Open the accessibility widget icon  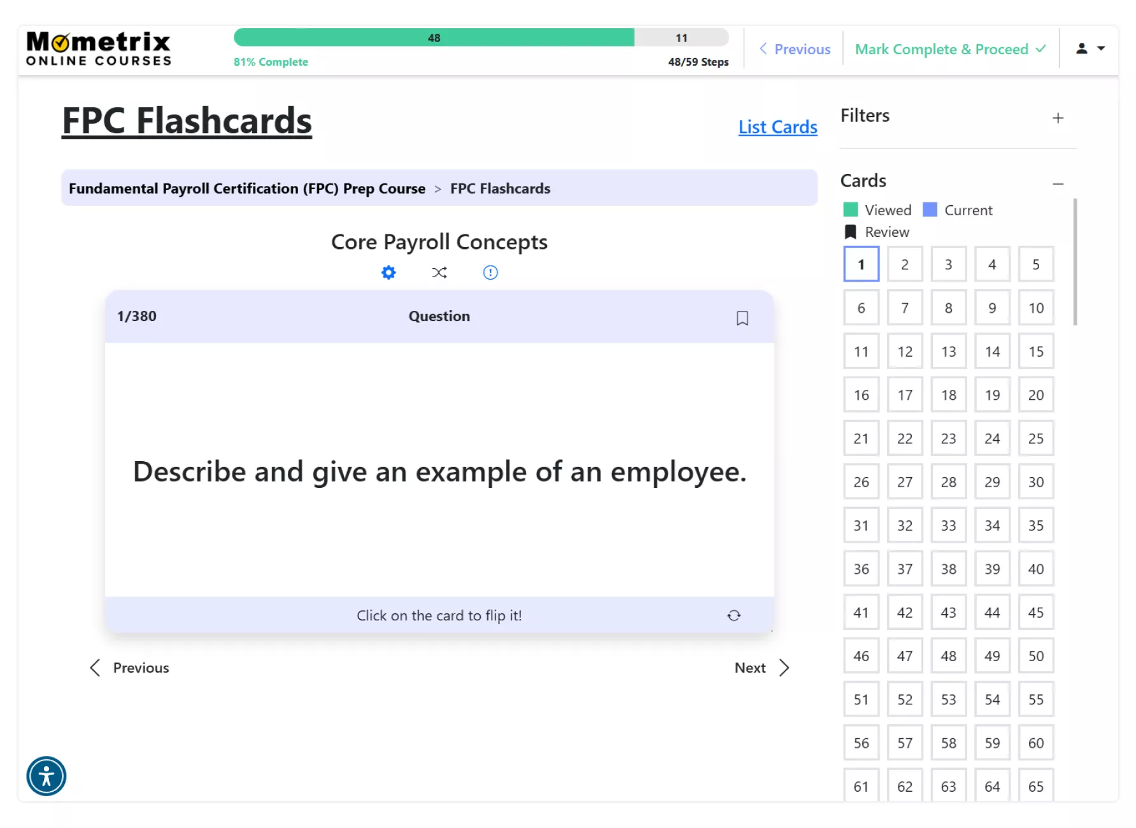point(46,776)
